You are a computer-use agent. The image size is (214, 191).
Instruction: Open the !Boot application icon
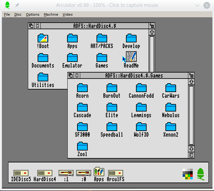click(43, 39)
